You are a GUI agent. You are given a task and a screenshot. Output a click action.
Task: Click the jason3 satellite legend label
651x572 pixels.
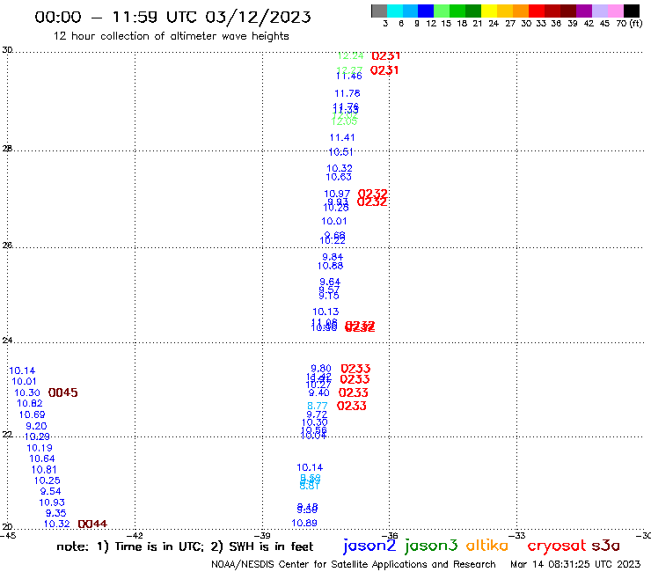(x=431, y=546)
